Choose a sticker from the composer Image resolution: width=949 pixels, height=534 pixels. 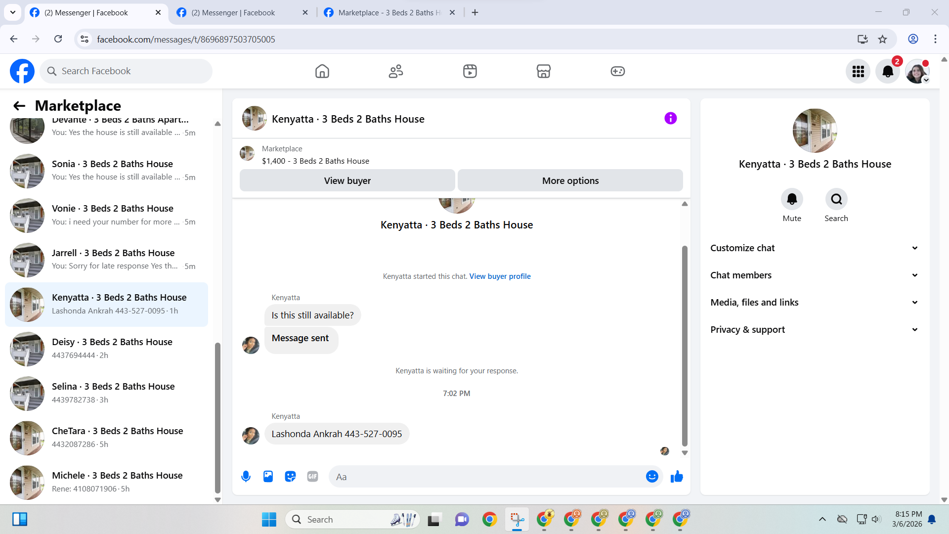tap(290, 477)
